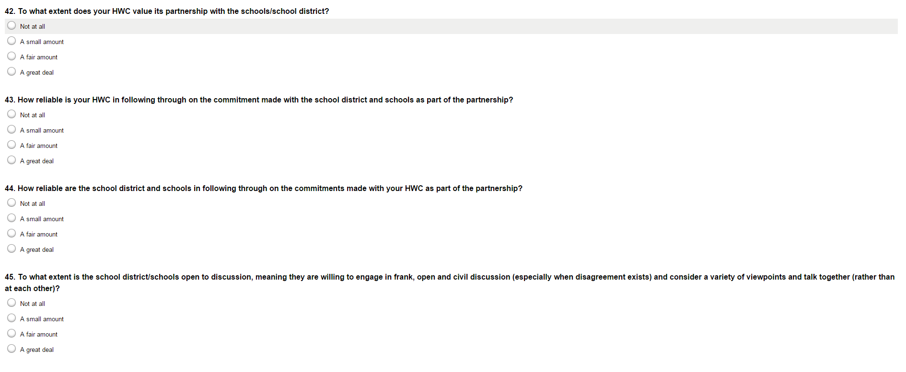
Task: Click question 45 text about open discussion
Action: tap(450, 277)
